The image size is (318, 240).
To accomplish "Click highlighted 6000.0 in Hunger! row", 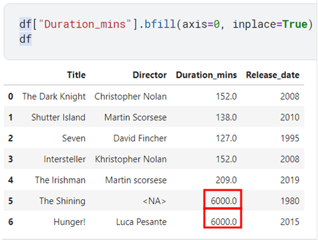I will 223,222.
